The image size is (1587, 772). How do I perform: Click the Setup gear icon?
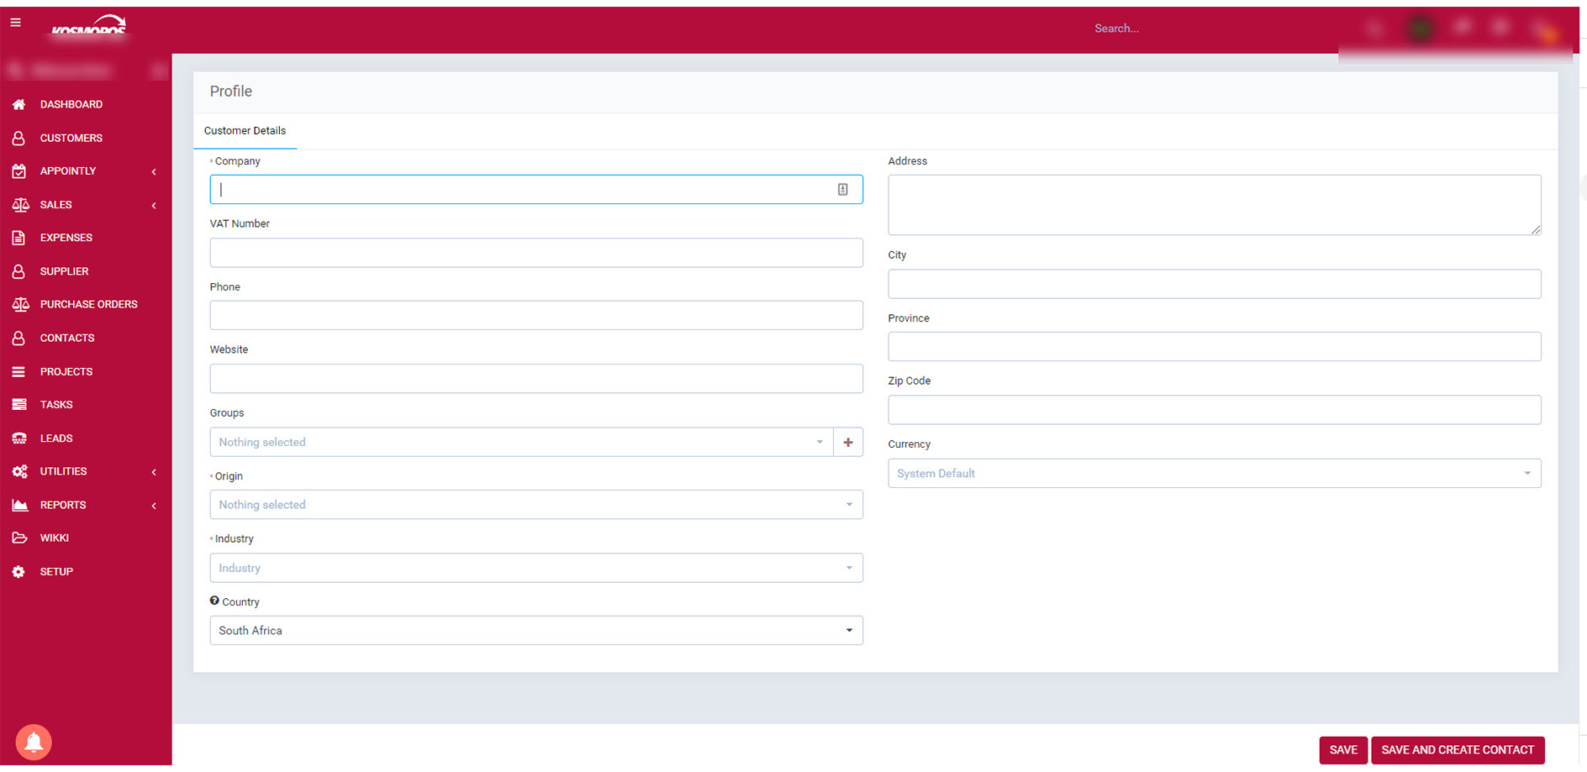18,571
